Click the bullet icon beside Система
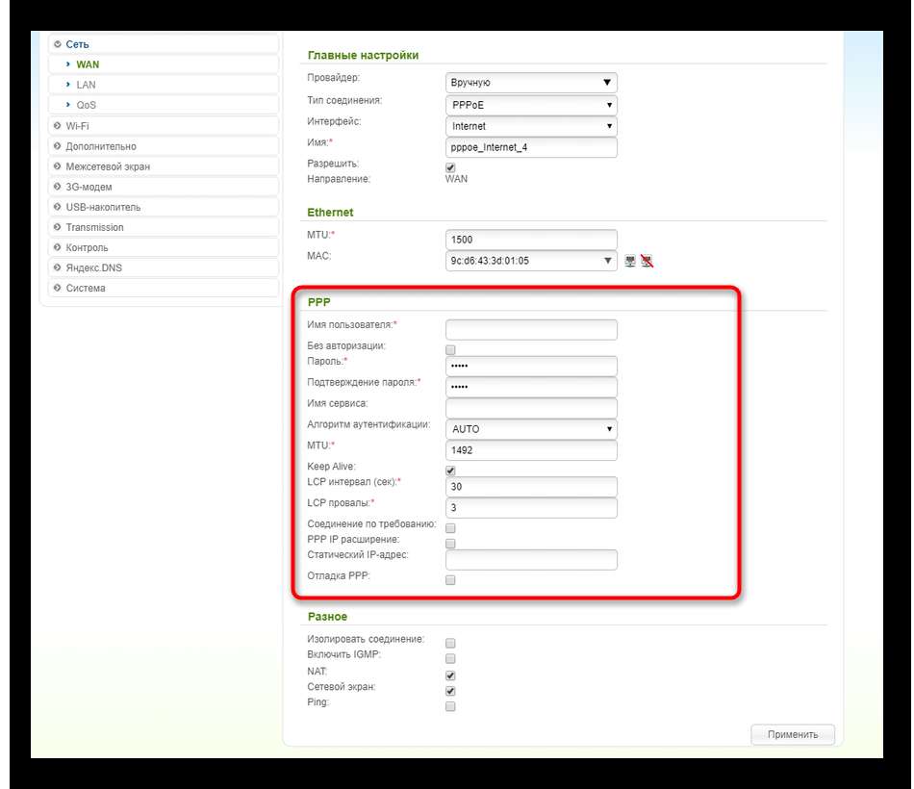914x789 pixels. point(57,288)
